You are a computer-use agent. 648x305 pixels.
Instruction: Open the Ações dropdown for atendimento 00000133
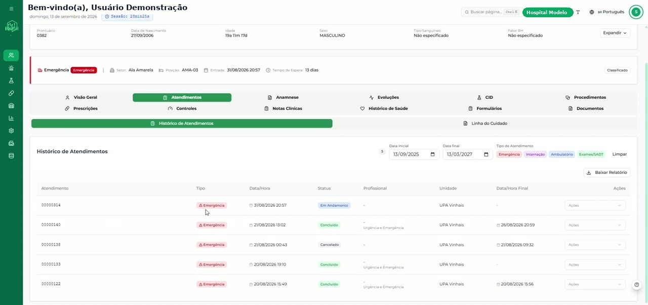(595, 264)
